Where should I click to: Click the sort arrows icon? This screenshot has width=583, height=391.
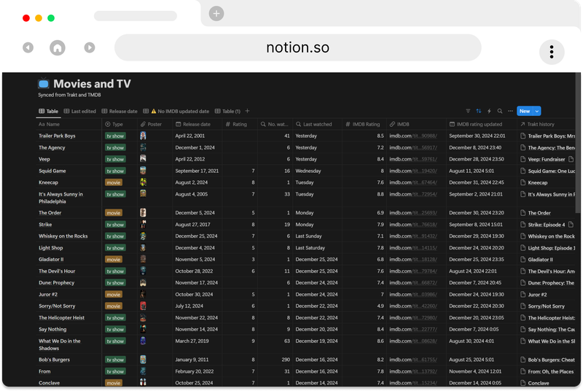(479, 111)
